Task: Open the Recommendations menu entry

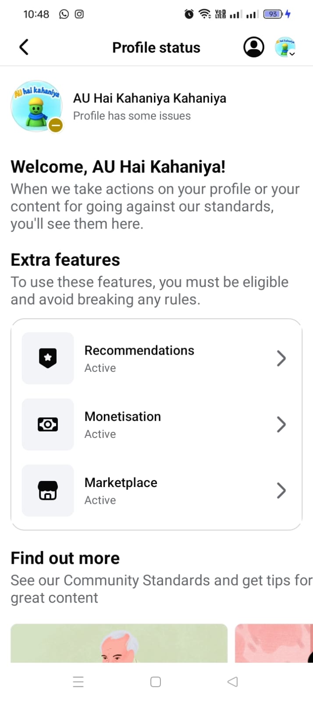Action: [x=139, y=351]
